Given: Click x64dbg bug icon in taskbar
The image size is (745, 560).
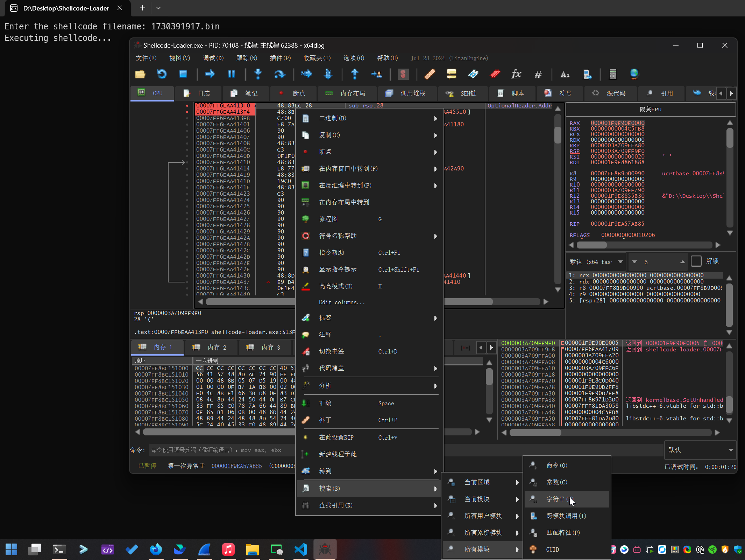Looking at the screenshot, I should pos(325,549).
